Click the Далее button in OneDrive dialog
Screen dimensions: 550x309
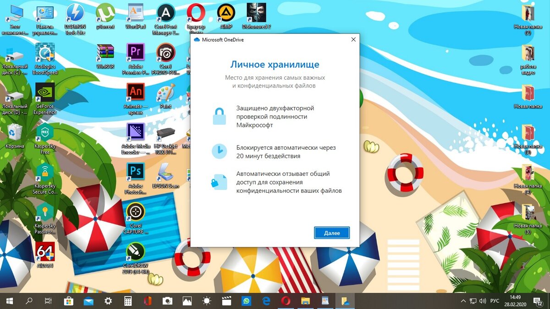pos(332,233)
